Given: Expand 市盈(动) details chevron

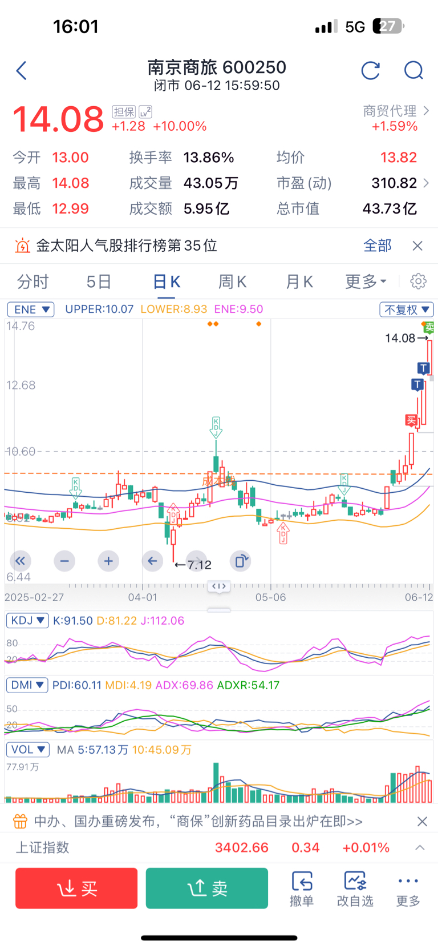Looking at the screenshot, I should pos(425,183).
